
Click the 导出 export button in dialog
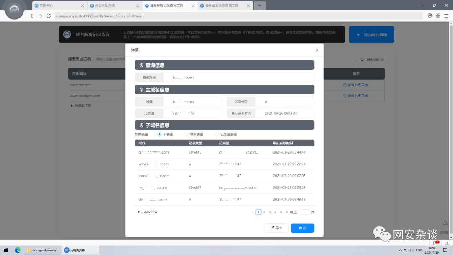point(276,228)
